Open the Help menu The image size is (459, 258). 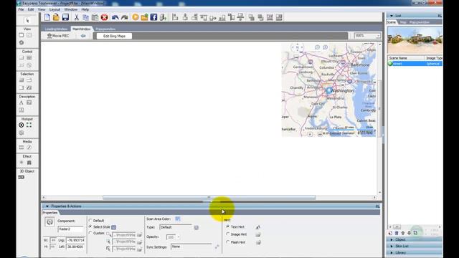[85, 9]
